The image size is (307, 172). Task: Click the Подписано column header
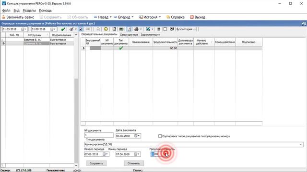point(248,42)
